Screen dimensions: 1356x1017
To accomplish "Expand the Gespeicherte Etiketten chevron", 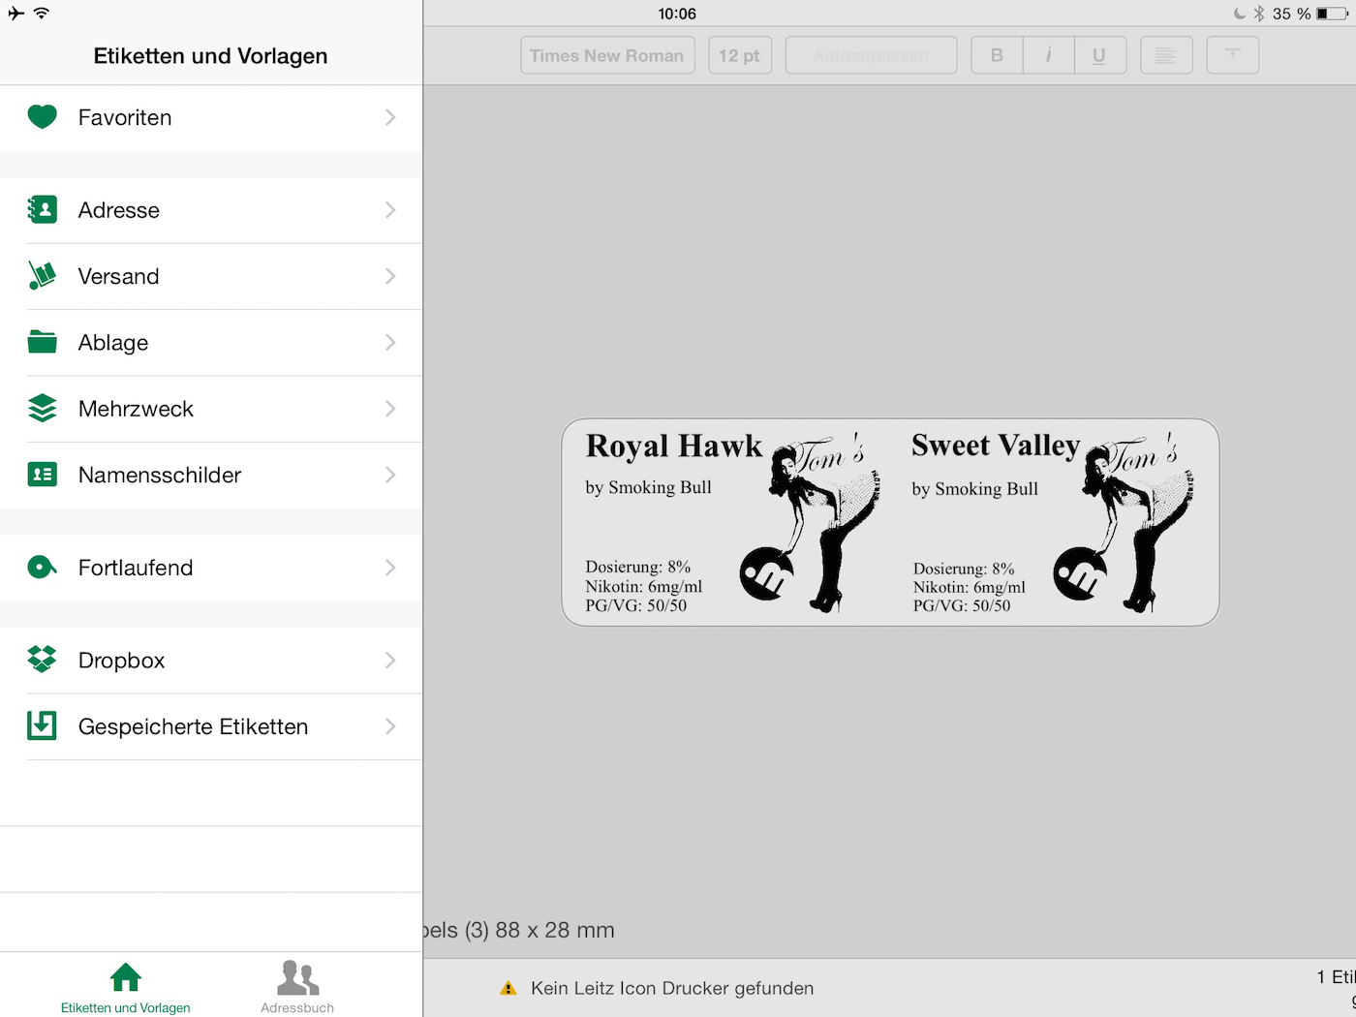I will (x=390, y=725).
